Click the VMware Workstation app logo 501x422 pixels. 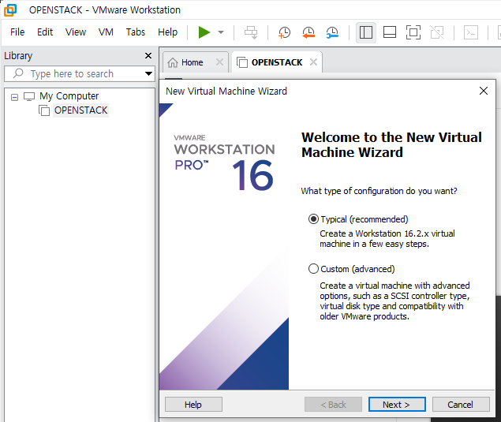point(10,10)
